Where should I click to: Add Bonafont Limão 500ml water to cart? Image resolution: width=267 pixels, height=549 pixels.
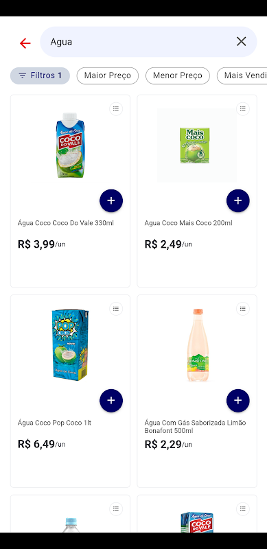coord(238,401)
